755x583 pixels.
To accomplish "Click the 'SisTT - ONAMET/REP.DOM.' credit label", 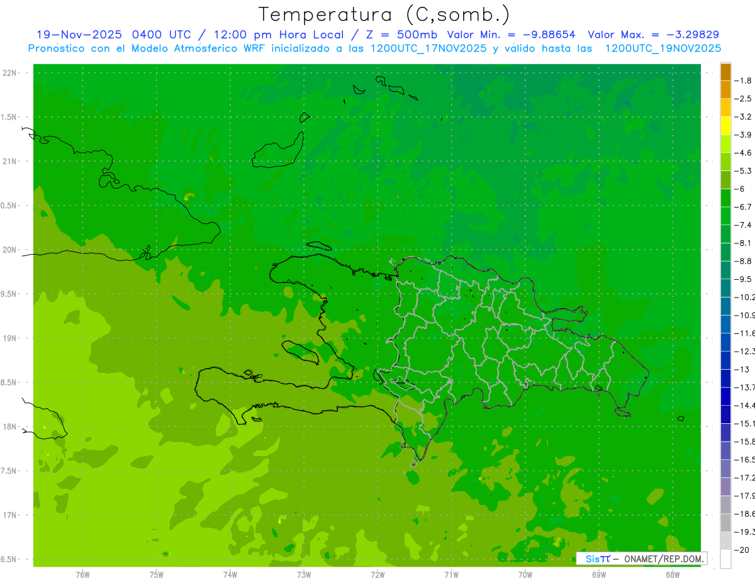I will [641, 558].
